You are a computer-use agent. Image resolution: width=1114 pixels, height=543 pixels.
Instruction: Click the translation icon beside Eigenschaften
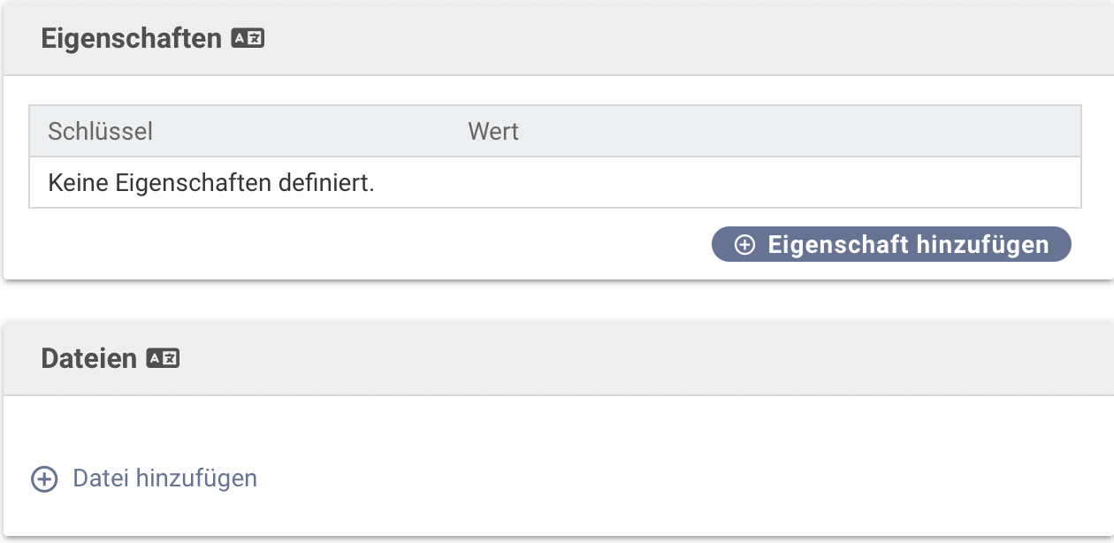[248, 39]
